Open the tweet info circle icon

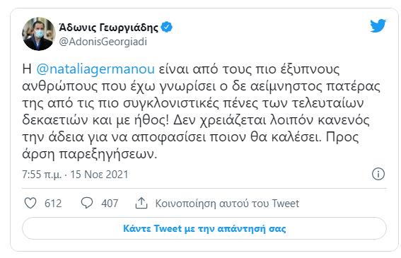[x=378, y=174]
